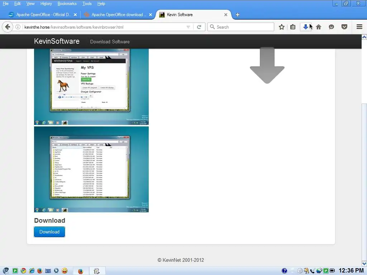This screenshot has height=275, width=367.
Task: Open the file listing screenshot thumbnail
Action: pos(91,169)
